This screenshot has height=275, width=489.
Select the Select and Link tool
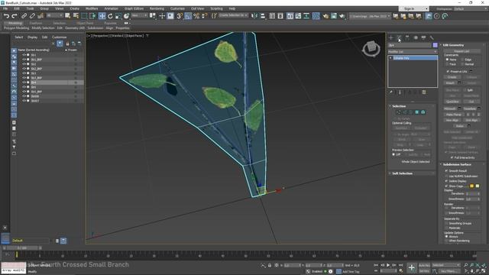tap(24, 16)
